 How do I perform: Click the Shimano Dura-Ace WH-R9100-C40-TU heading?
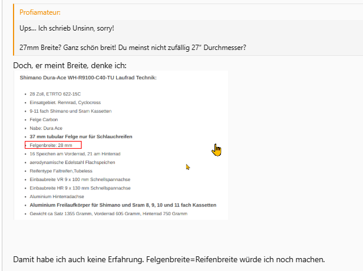tap(88, 77)
